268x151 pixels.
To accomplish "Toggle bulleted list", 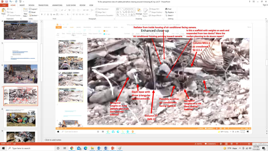I will (74, 10).
